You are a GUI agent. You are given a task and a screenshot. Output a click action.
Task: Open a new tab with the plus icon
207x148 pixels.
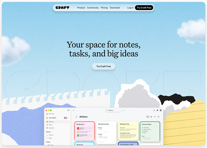tap(124, 110)
